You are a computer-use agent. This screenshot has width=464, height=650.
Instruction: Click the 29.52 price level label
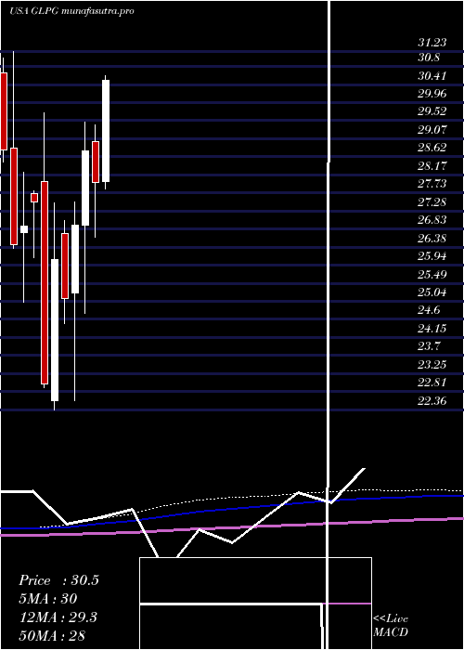pyautogui.click(x=432, y=111)
